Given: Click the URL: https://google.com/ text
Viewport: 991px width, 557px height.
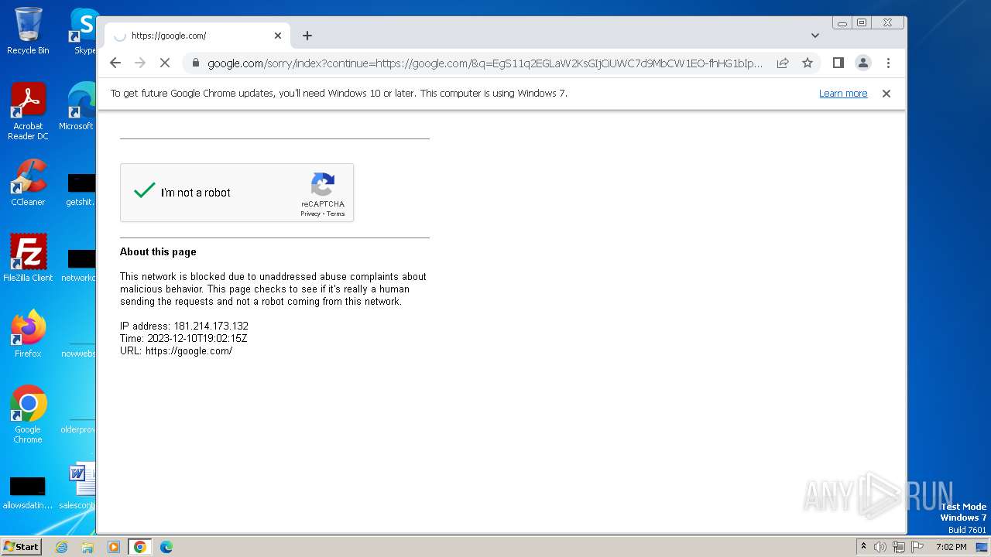Looking at the screenshot, I should click(x=176, y=351).
